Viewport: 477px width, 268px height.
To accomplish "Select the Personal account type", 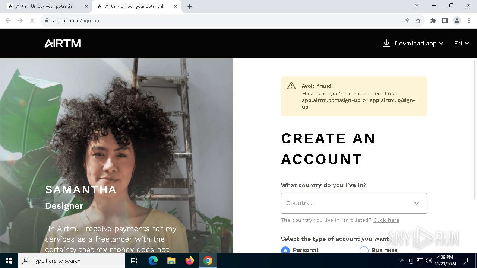I will point(285,250).
